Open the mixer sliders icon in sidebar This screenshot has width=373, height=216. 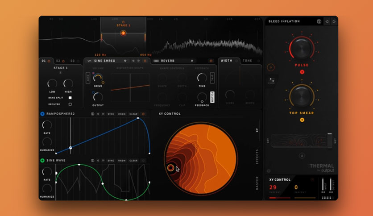coord(271,81)
